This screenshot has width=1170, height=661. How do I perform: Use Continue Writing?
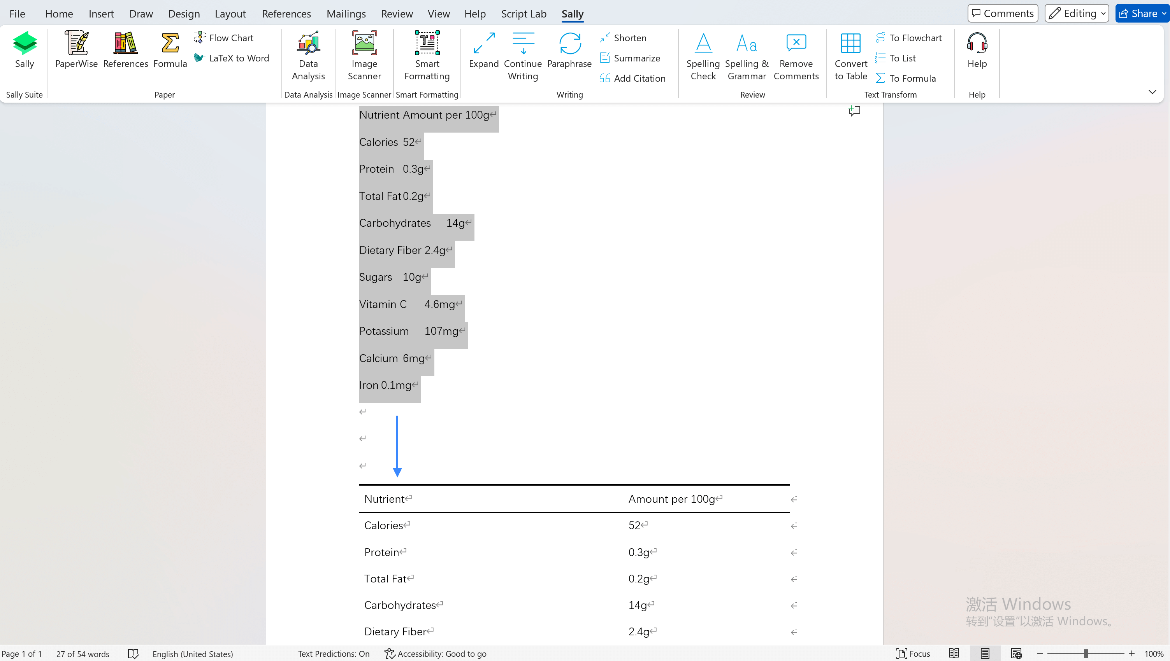pos(523,56)
